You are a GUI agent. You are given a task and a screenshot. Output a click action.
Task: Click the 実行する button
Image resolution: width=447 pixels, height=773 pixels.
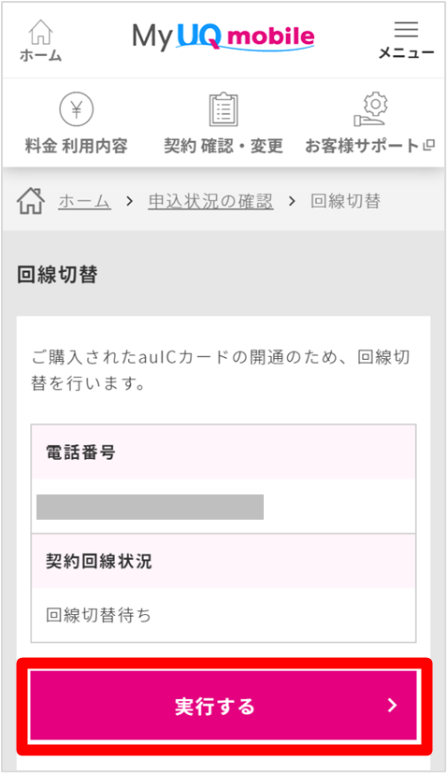pos(223,706)
